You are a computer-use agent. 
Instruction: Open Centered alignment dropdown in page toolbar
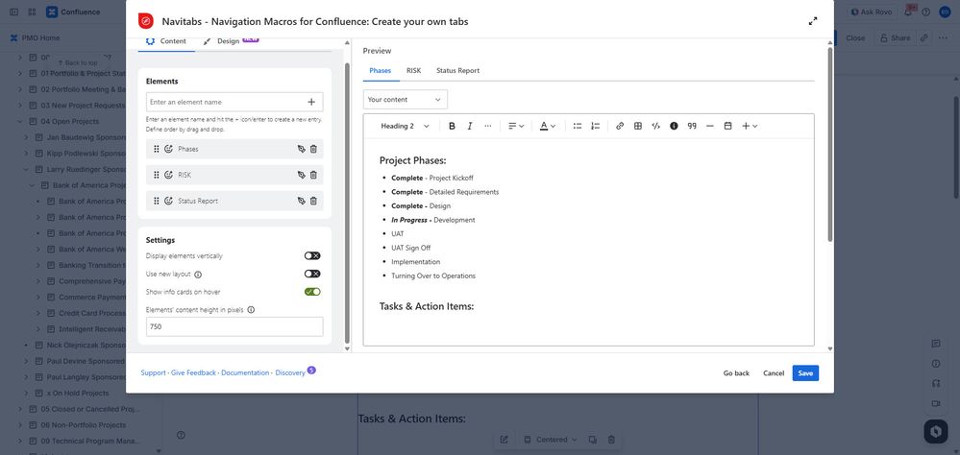551,440
